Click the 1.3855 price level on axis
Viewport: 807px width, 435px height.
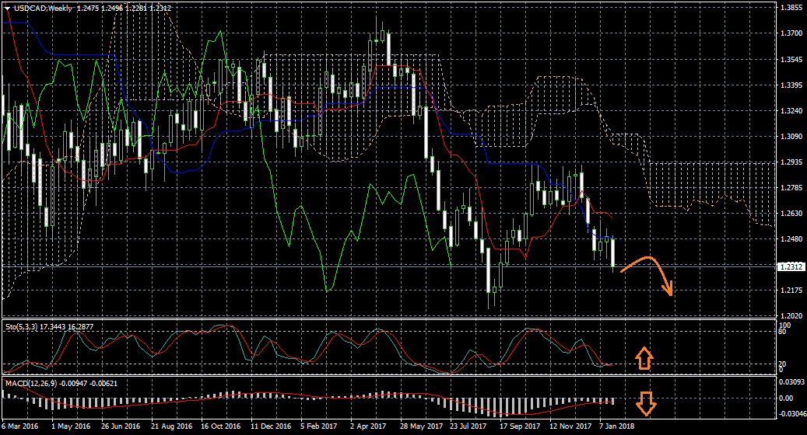point(791,8)
